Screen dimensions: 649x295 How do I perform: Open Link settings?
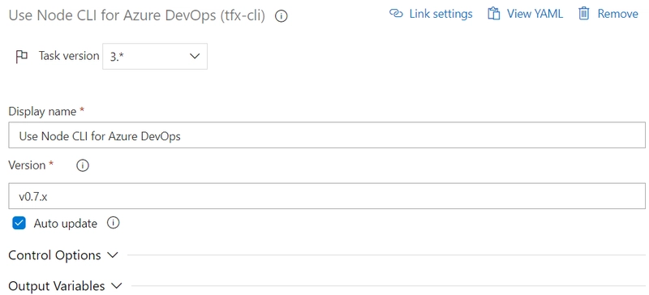tap(431, 14)
